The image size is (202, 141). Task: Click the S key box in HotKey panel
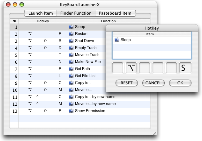point(185,68)
